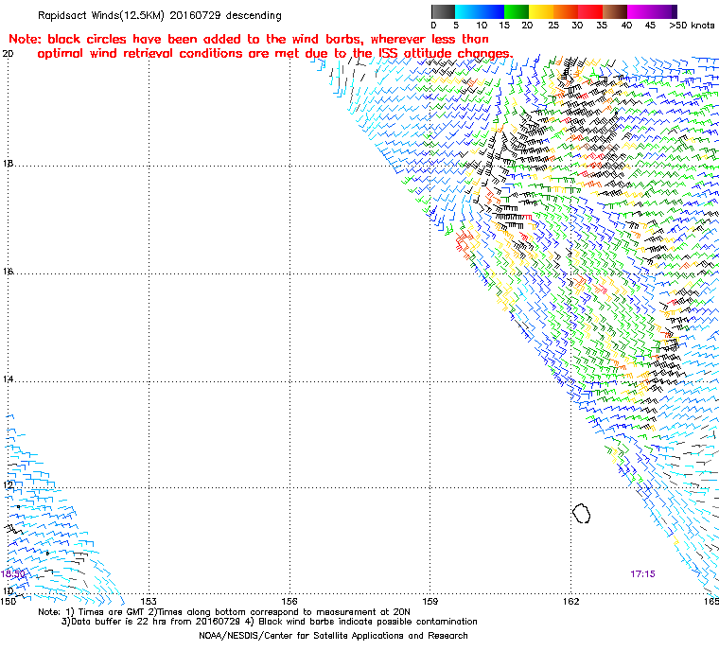Click the NOAA/NESDIS credit line
719x651 pixels.
(333, 636)
